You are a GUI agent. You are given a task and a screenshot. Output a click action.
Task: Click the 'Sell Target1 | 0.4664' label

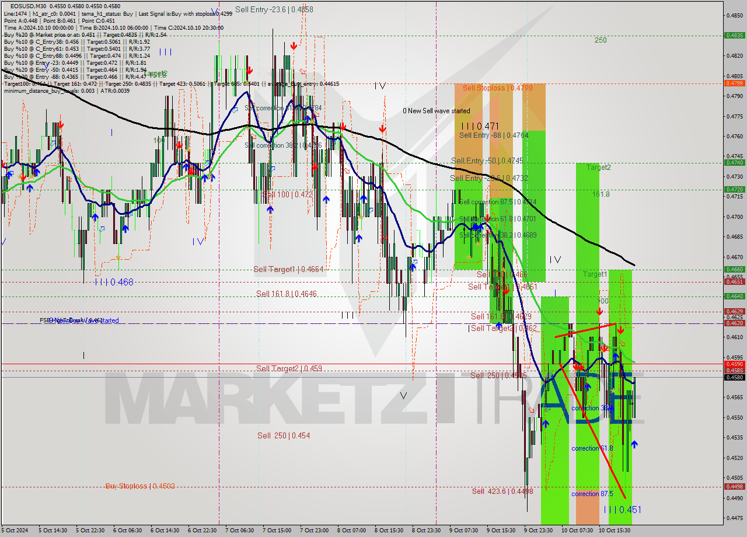coord(288,269)
